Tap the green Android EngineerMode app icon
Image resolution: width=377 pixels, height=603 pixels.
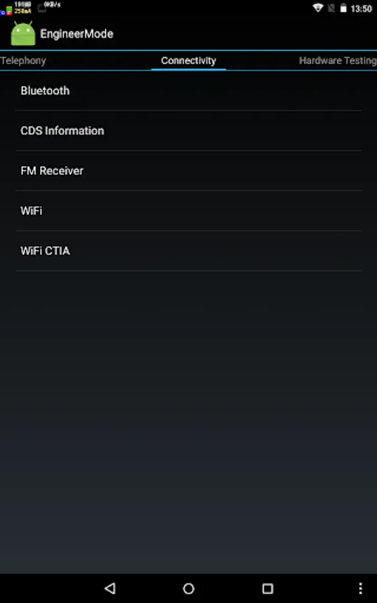(23, 34)
